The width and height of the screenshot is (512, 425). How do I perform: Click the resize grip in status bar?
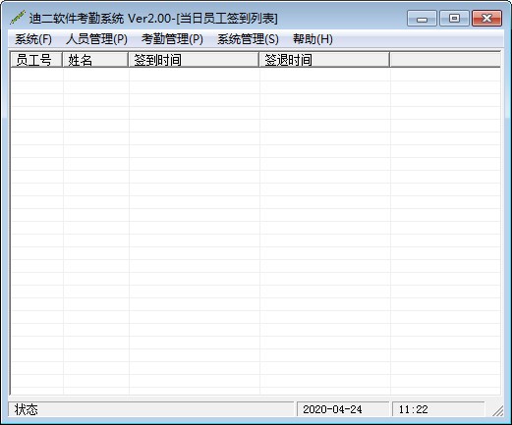[x=498, y=410]
